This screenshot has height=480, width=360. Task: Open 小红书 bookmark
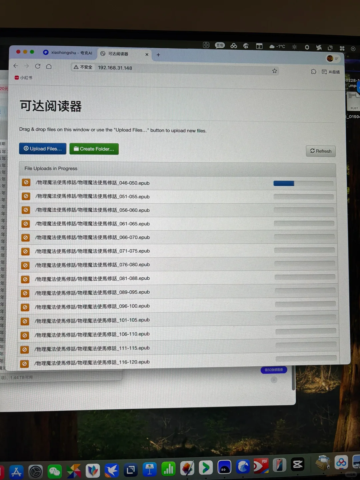[23, 78]
